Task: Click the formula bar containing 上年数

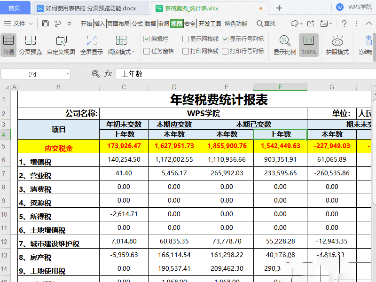Action: click(245, 74)
